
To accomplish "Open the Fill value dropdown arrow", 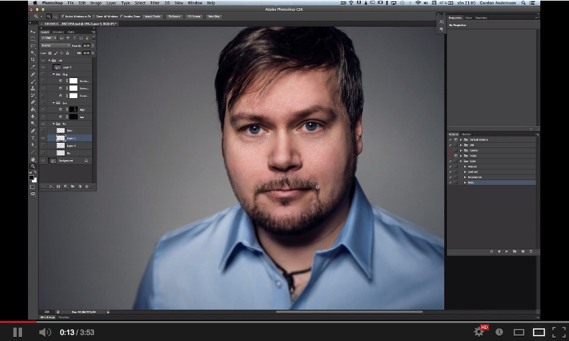I will pyautogui.click(x=93, y=53).
